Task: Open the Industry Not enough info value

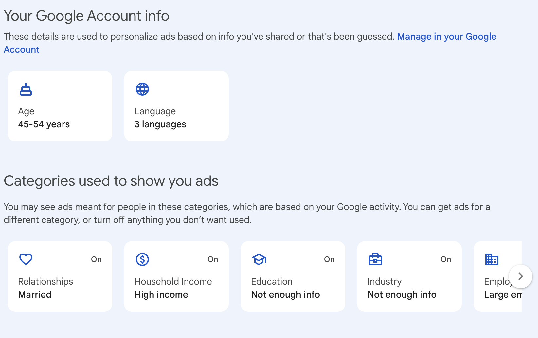Action: click(402, 295)
